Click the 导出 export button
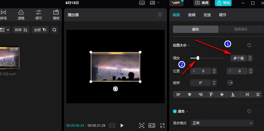Viewport: 264px width, 131px height. tap(223, 3)
